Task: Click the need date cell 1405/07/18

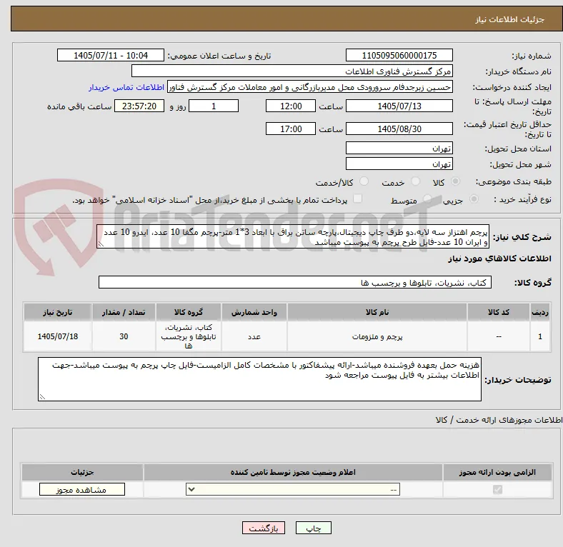Action: 58,336
